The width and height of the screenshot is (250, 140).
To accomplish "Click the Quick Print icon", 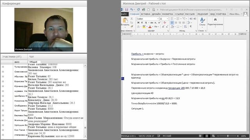I will tap(143, 10).
